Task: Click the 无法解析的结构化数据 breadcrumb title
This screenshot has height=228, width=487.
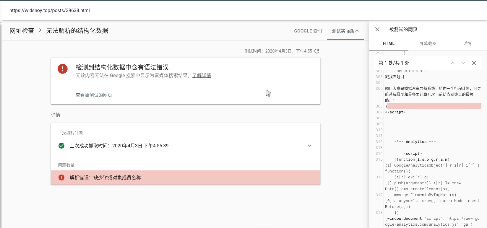Action: [77, 31]
